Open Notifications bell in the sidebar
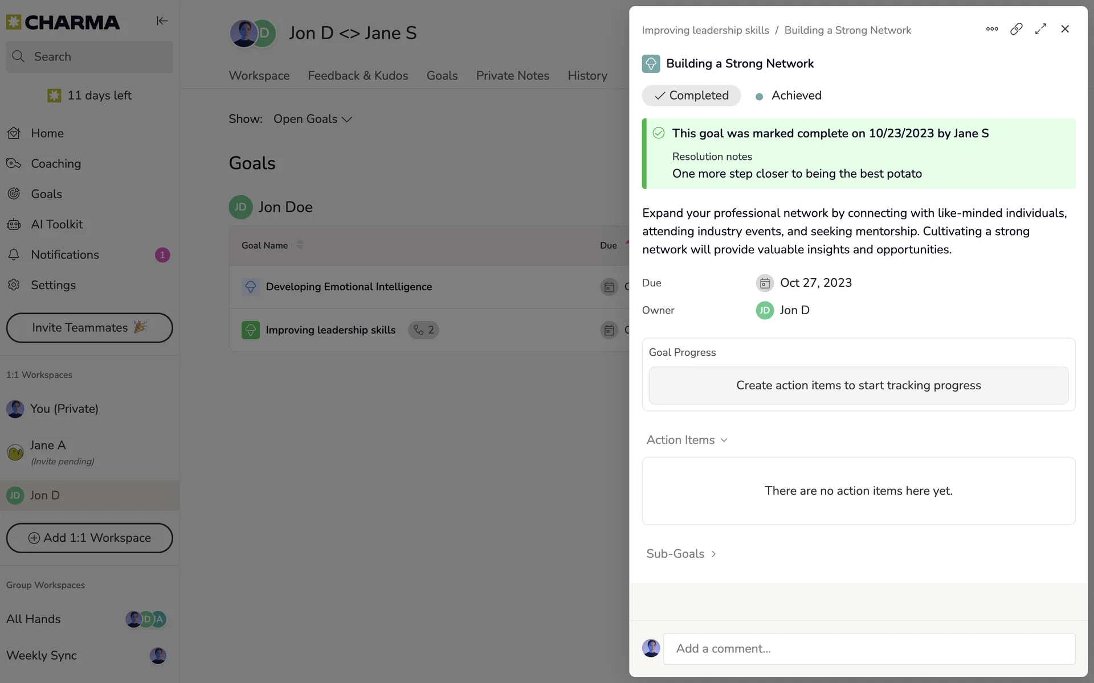The width and height of the screenshot is (1094, 683). tap(14, 255)
